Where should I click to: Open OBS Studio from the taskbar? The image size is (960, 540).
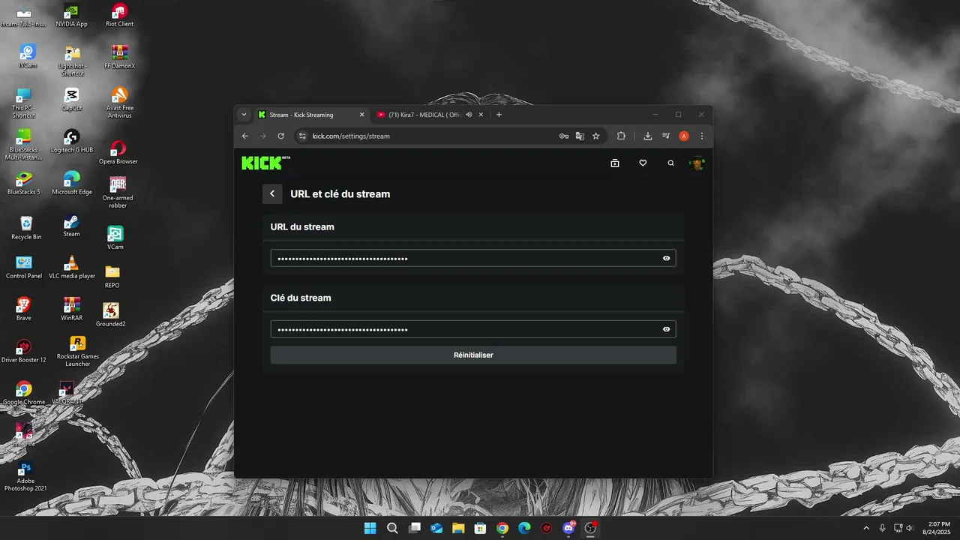590,528
